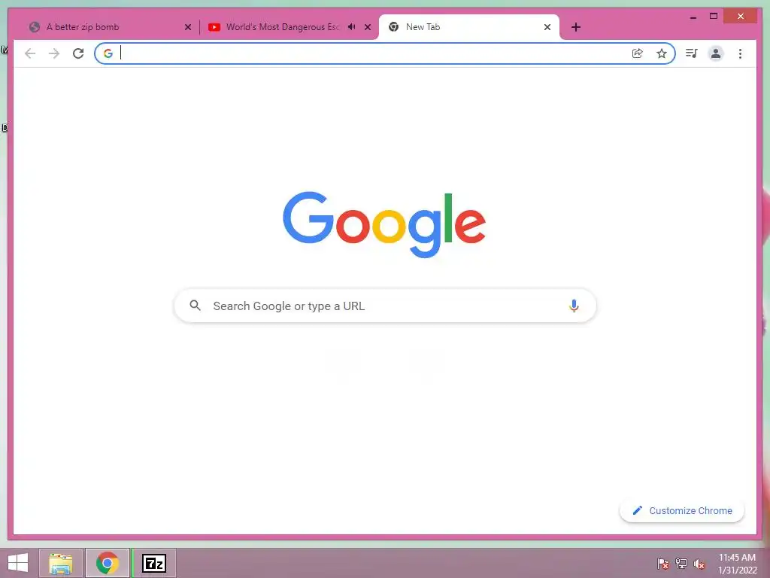Click Customize Chrome button
This screenshot has width=770, height=578.
tap(682, 511)
